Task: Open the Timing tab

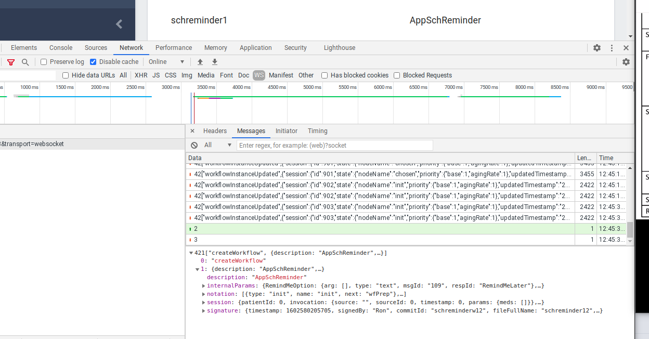Action: pos(318,131)
